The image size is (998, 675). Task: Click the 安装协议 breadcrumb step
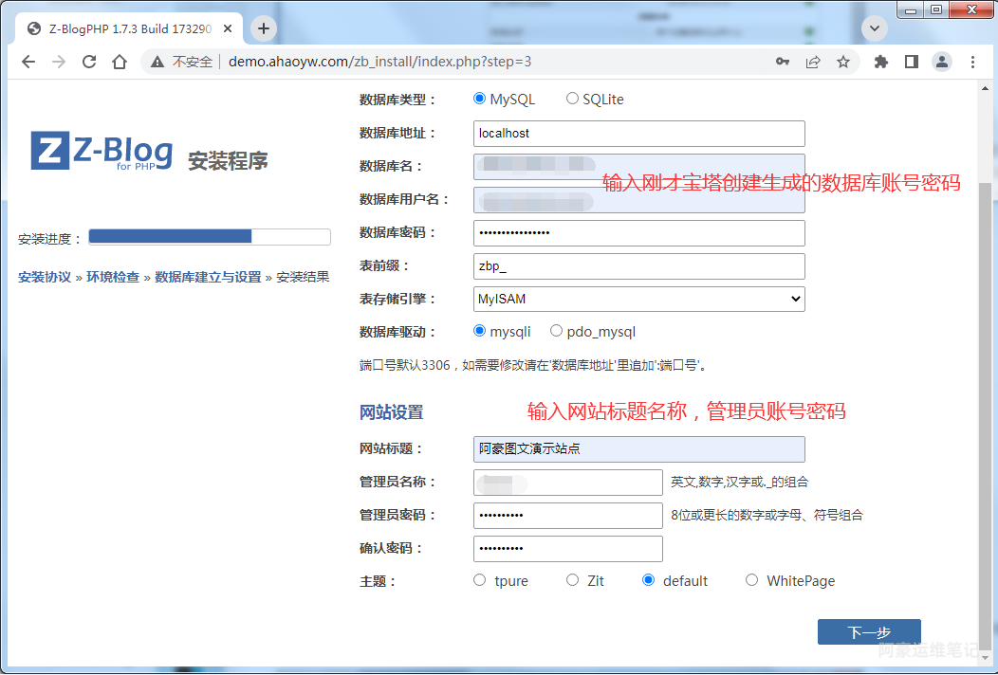point(45,278)
